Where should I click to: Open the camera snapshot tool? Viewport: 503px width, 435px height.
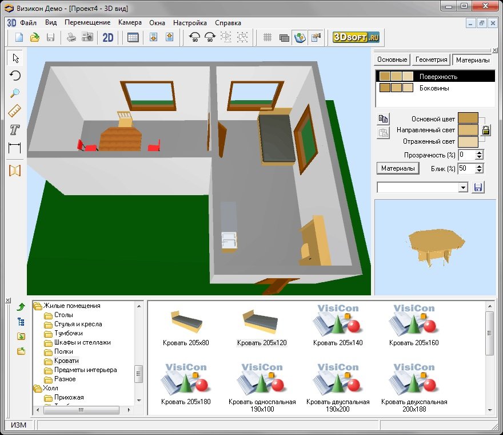coord(87,38)
